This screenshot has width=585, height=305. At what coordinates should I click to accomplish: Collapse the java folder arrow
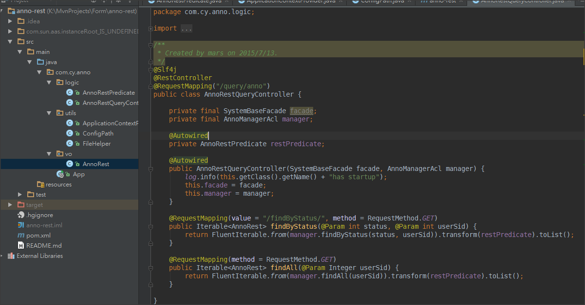coord(29,62)
